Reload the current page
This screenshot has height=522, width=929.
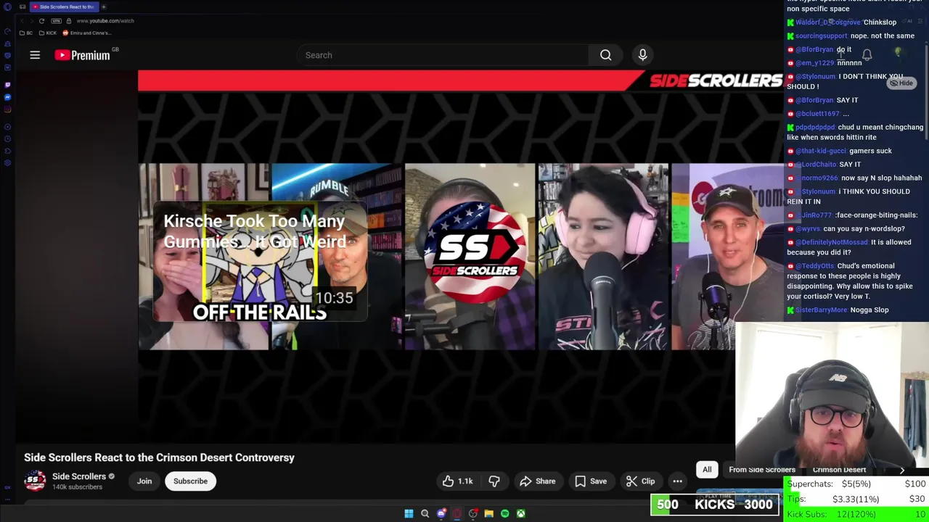click(41, 21)
